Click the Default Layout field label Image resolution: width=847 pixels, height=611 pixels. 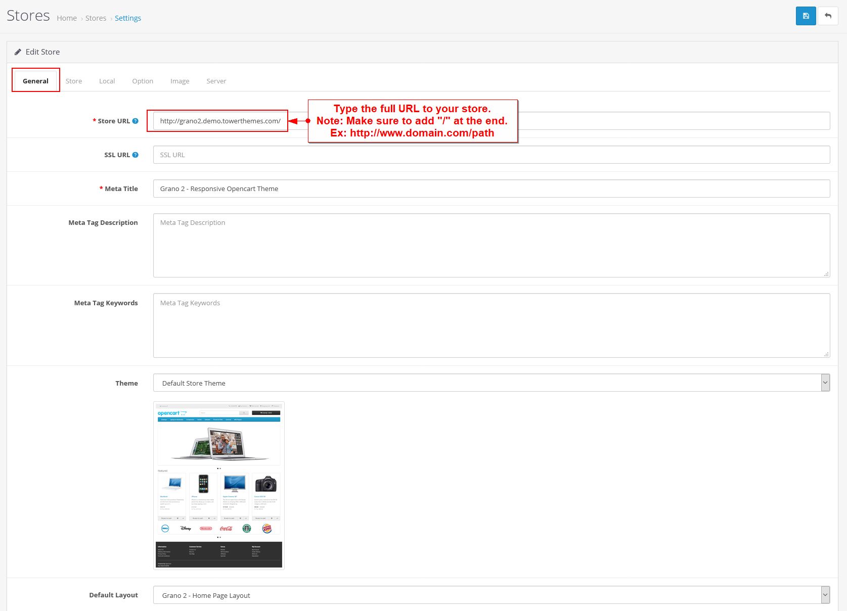113,595
